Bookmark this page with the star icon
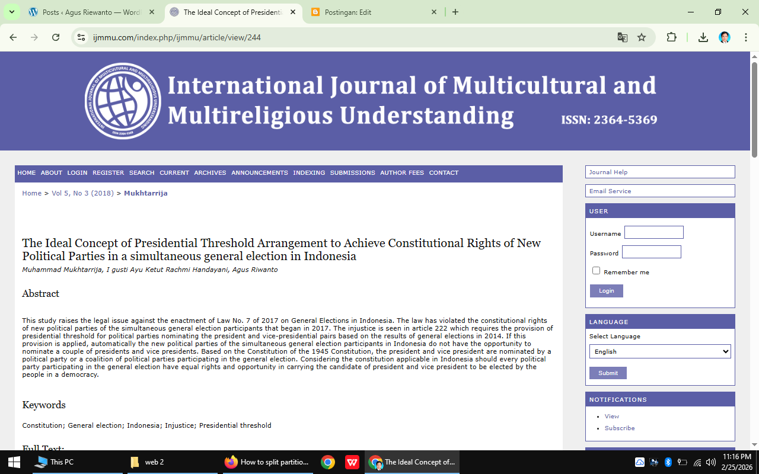This screenshot has width=759, height=474. tap(642, 37)
